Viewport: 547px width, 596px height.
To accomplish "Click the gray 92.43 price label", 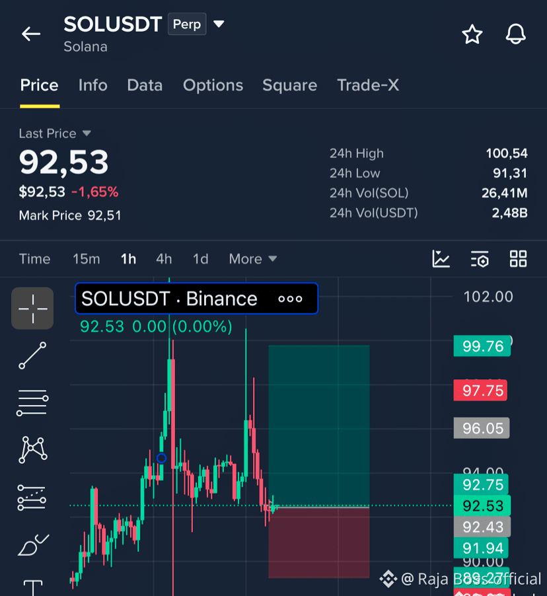I will [x=482, y=527].
